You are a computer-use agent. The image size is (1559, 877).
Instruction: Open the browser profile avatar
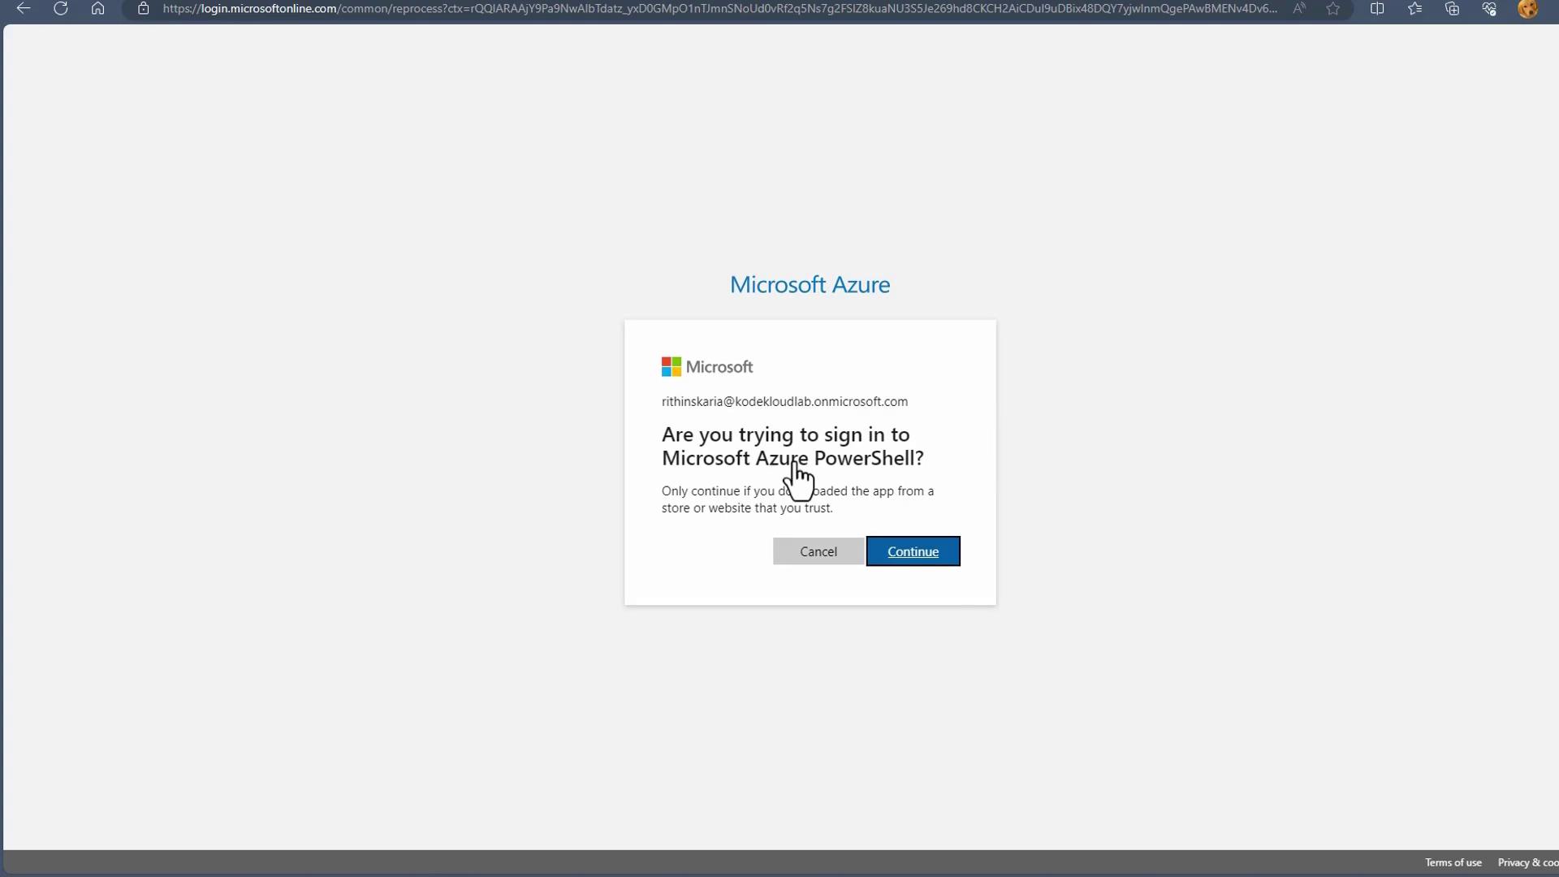coord(1527,9)
